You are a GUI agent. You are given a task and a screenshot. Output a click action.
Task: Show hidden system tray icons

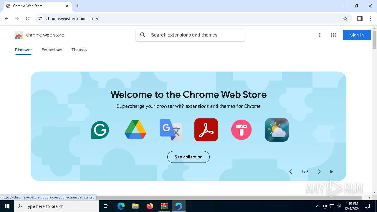(x=318, y=206)
